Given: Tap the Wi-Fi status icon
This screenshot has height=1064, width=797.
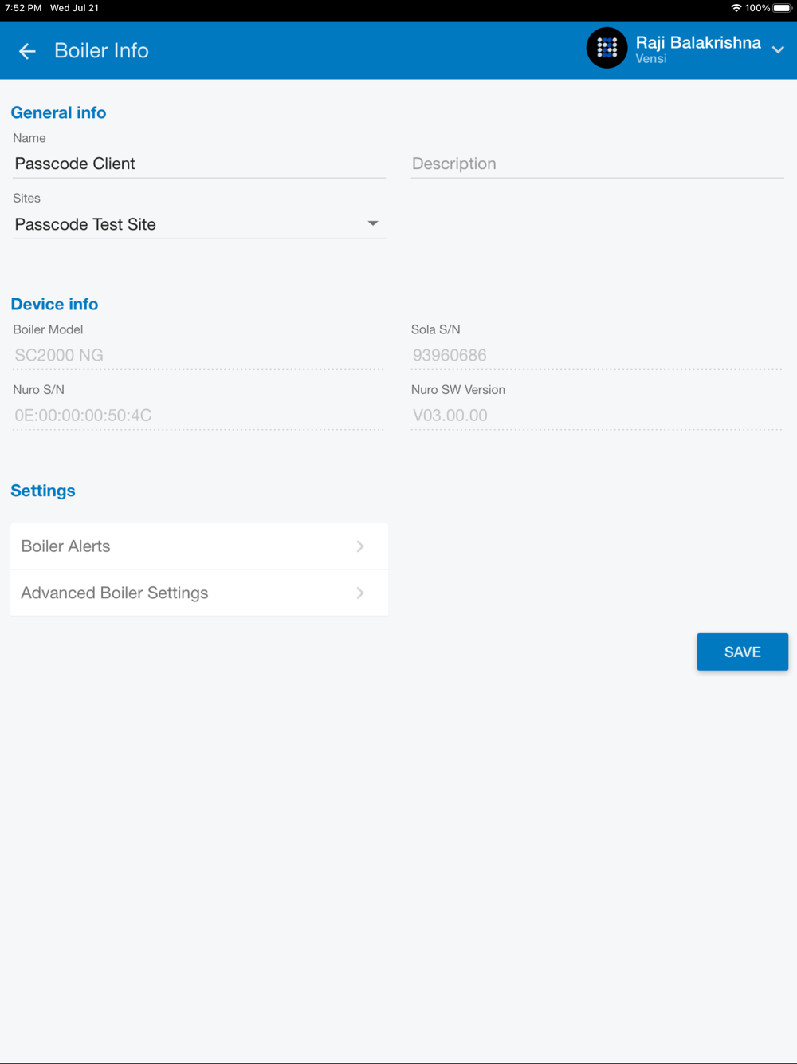Looking at the screenshot, I should click(x=736, y=8).
